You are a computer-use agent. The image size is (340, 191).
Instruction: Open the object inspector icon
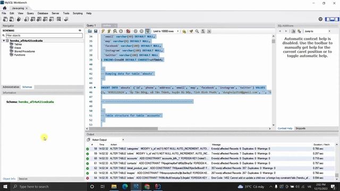19,19
